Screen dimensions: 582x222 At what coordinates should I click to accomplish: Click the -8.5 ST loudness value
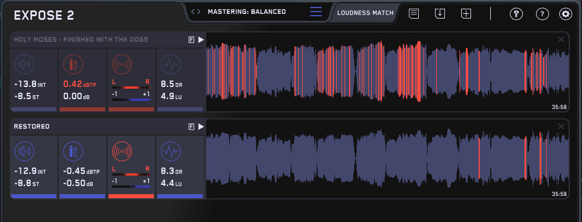point(28,97)
